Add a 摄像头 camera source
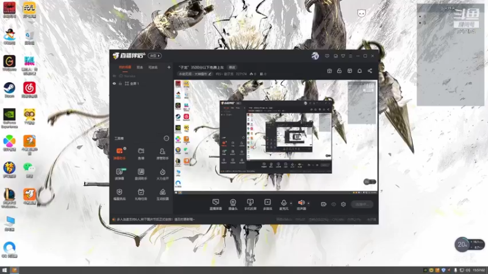Viewport: 488px width, 274px height. pyautogui.click(x=233, y=205)
